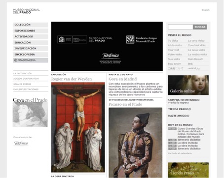
Task: Select the Tu visita link
Action: tap(173, 41)
